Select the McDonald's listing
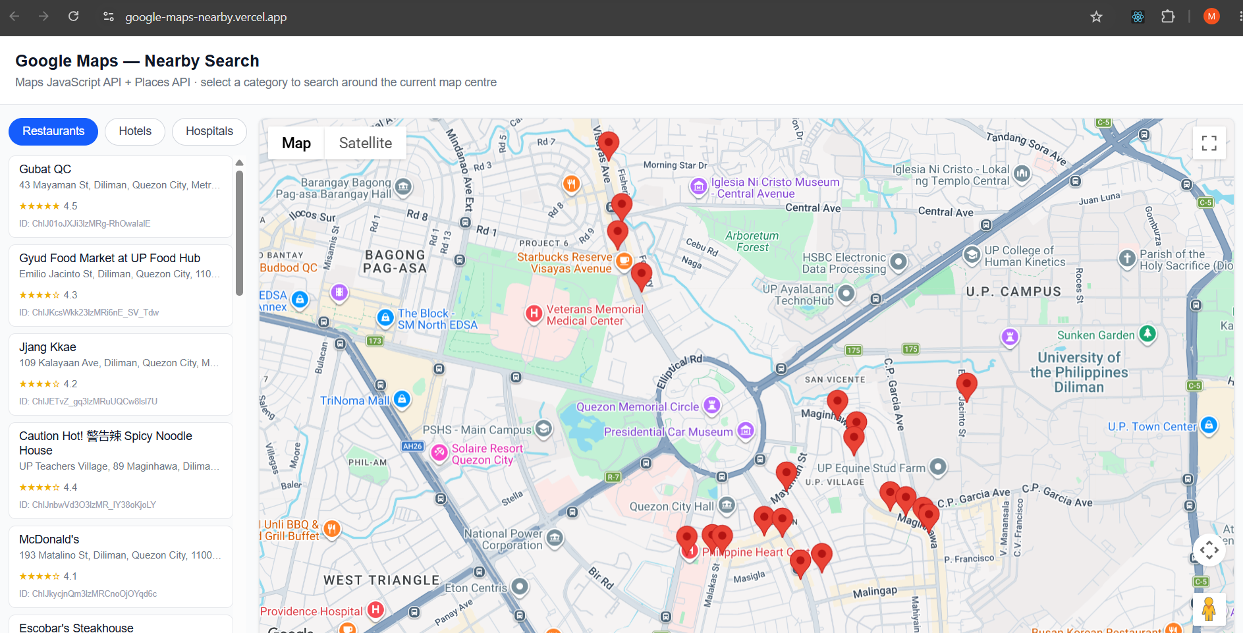The height and width of the screenshot is (633, 1243). coord(121,566)
